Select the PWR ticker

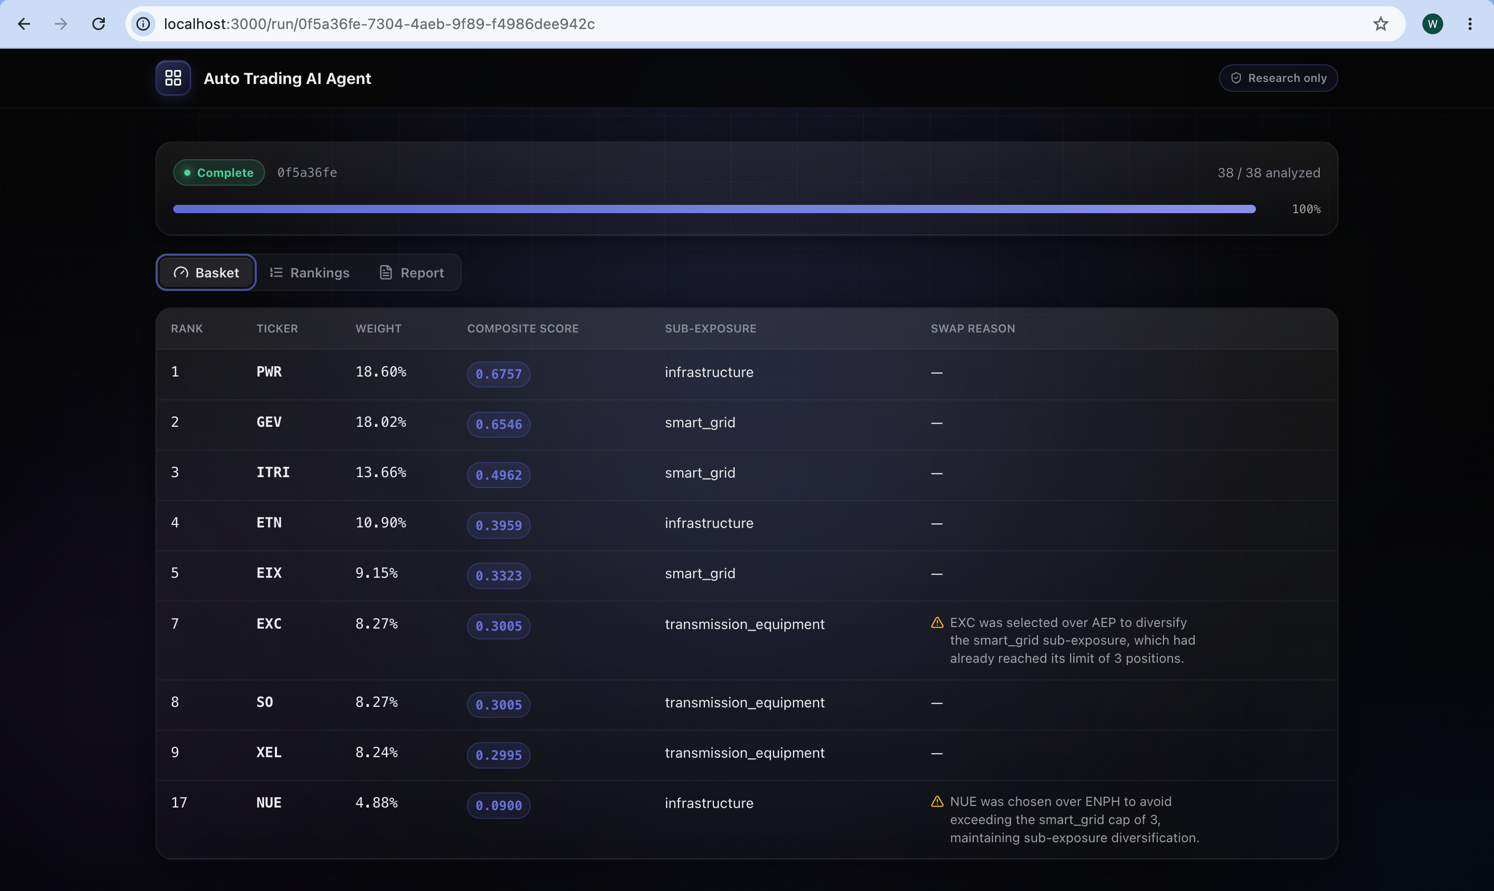tap(269, 372)
